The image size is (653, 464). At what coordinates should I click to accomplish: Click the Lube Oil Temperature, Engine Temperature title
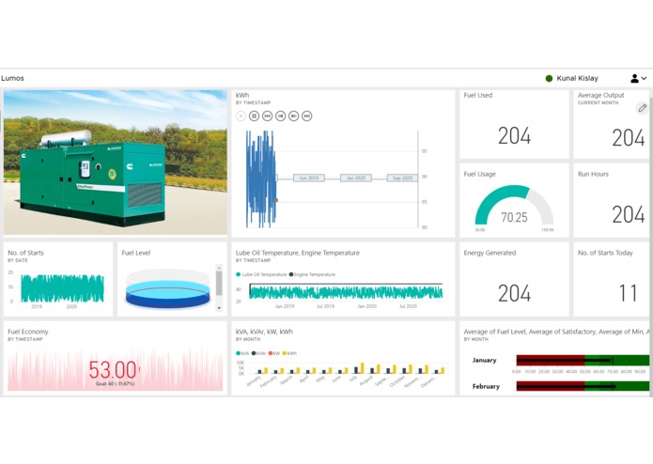[x=297, y=253]
